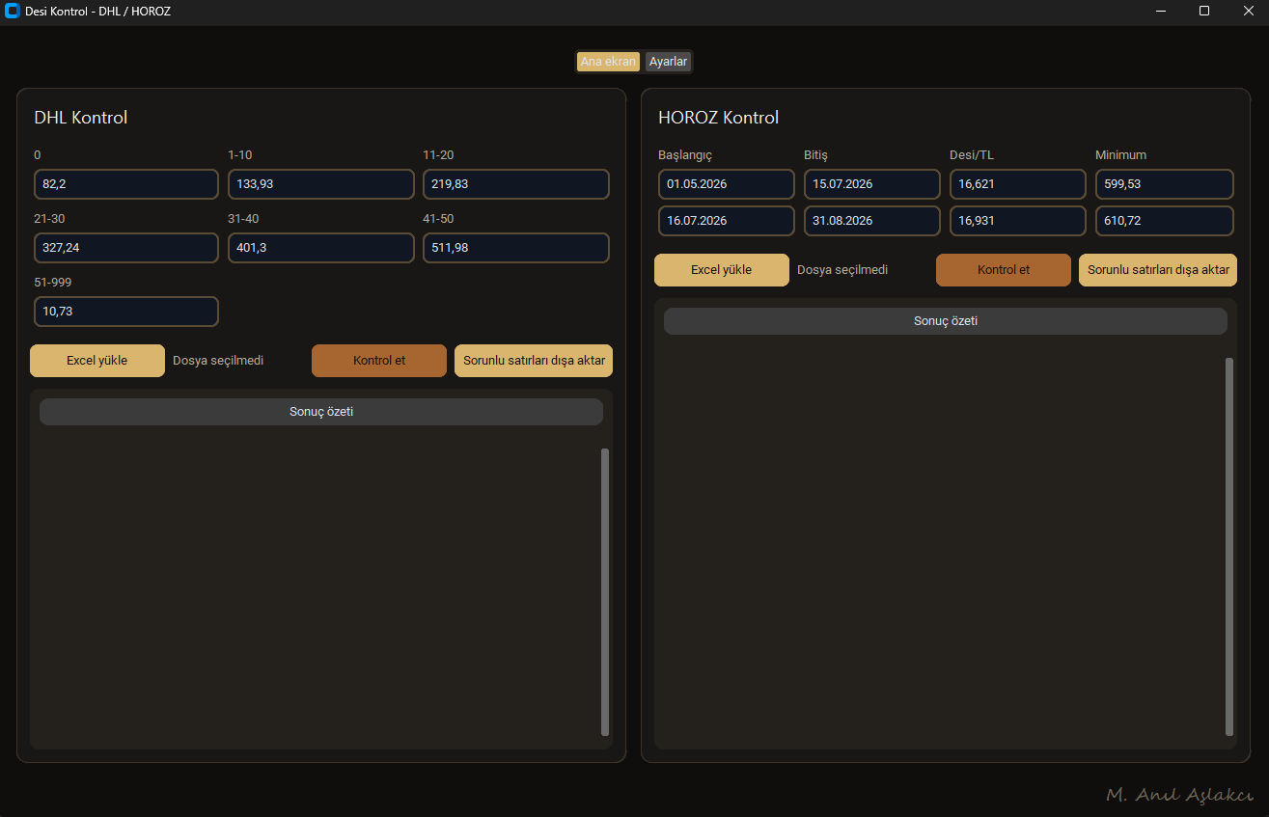Minimize the Desi Kontrol window

[x=1161, y=11]
